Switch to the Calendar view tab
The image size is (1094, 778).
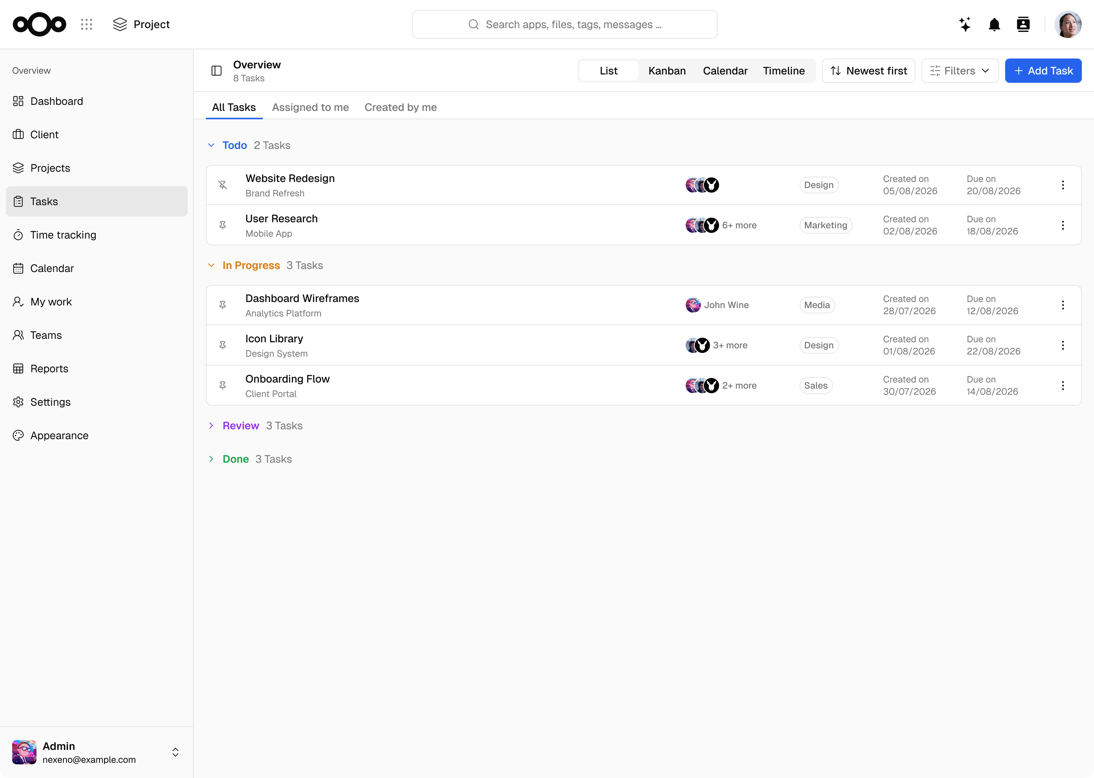click(725, 71)
